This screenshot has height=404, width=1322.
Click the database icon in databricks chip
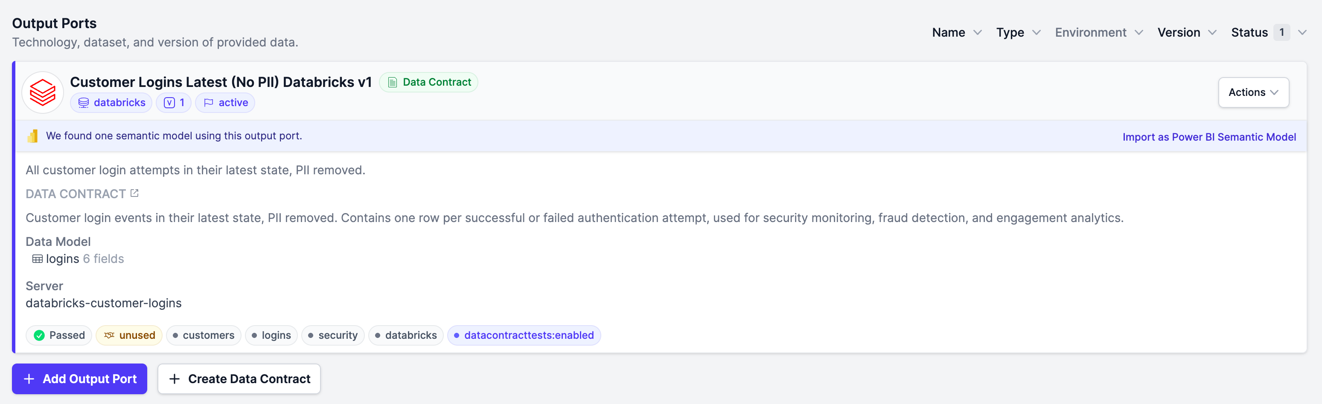click(84, 103)
